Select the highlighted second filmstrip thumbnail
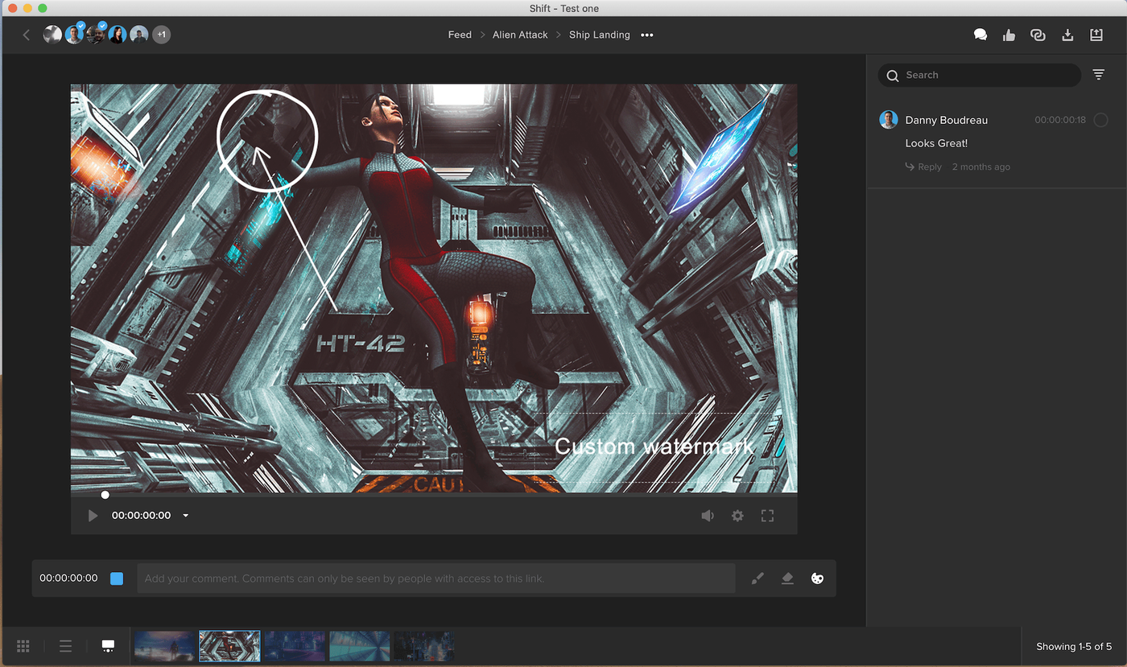Viewport: 1127px width, 667px height. (x=229, y=646)
